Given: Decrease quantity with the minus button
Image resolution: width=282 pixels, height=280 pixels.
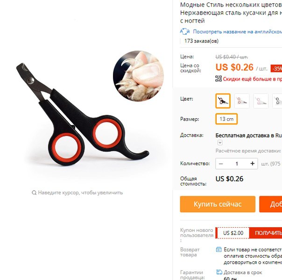Looking at the screenshot, I should [221, 164].
